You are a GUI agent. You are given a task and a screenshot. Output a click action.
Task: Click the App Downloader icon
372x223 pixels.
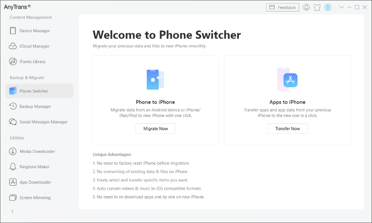(x=13, y=182)
